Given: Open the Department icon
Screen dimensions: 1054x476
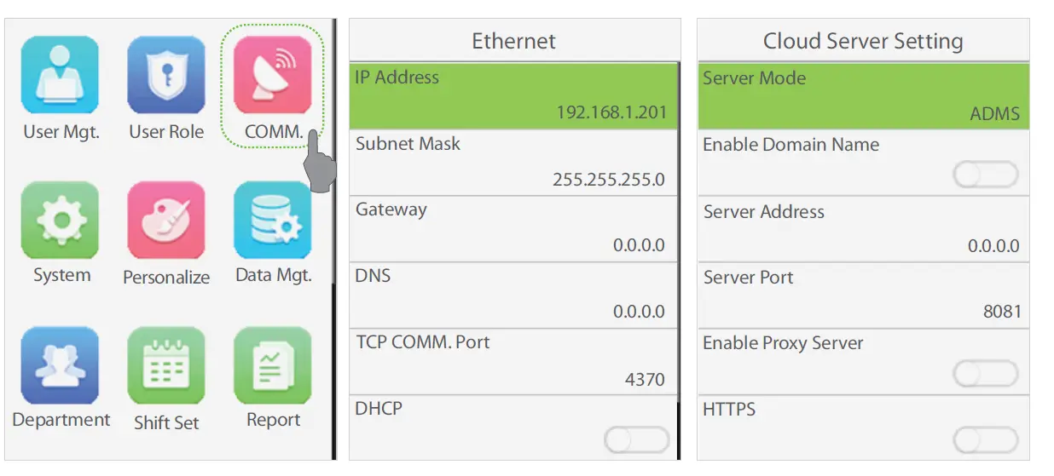Looking at the screenshot, I should coord(61,365).
